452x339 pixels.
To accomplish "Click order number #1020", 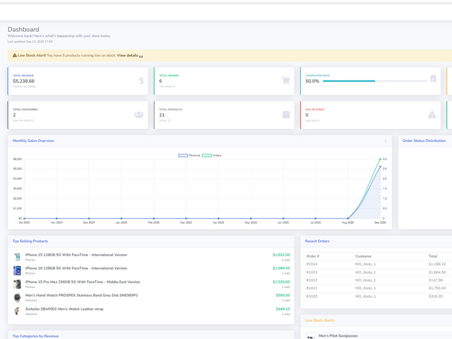I will (311, 296).
